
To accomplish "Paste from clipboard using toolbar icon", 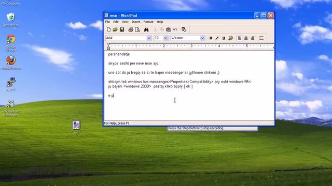I will click(x=169, y=30).
